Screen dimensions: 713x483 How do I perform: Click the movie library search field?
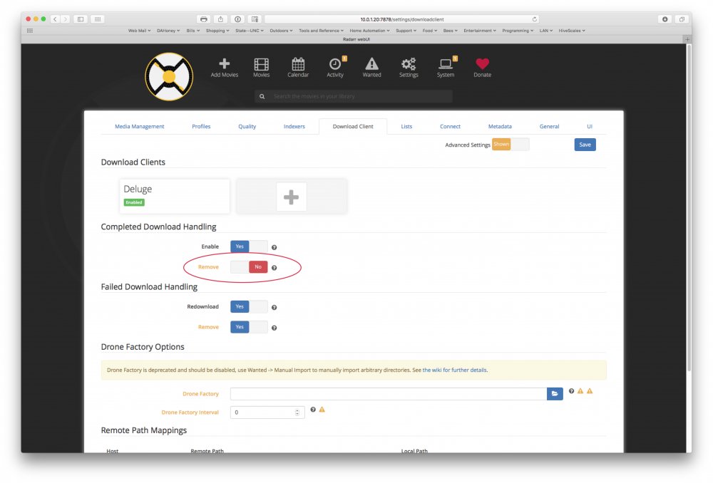pos(354,96)
